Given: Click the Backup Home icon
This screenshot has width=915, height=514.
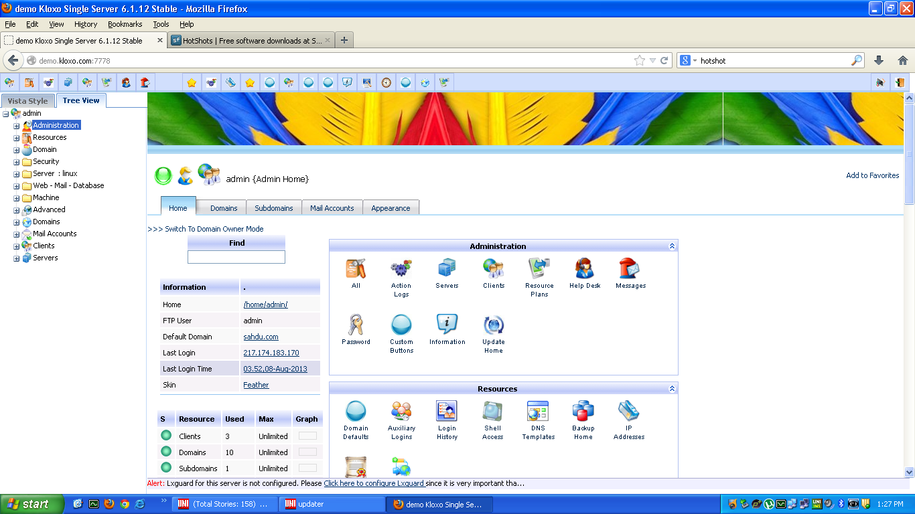Looking at the screenshot, I should click(x=583, y=412).
